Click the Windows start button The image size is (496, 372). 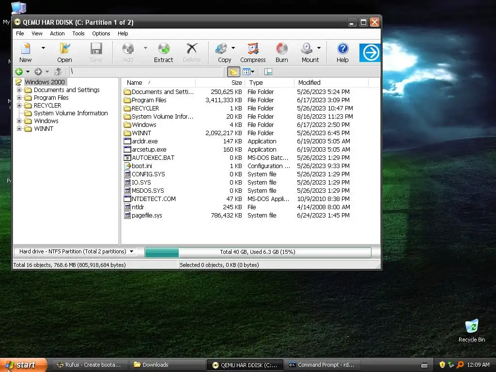coord(23,365)
